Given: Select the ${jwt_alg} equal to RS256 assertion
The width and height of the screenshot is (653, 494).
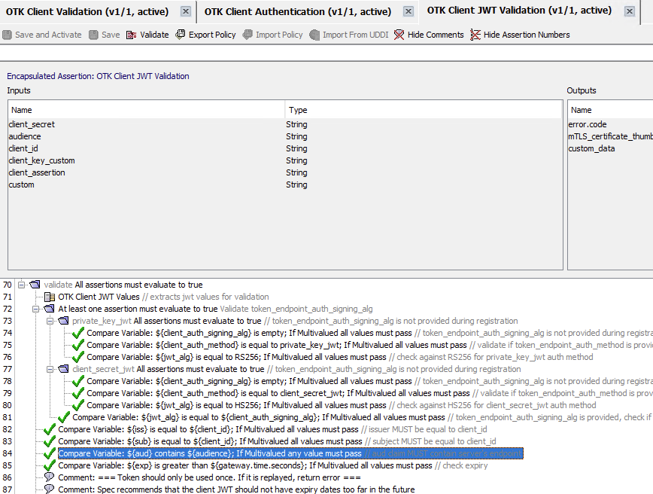Looking at the screenshot, I should [x=340, y=357].
